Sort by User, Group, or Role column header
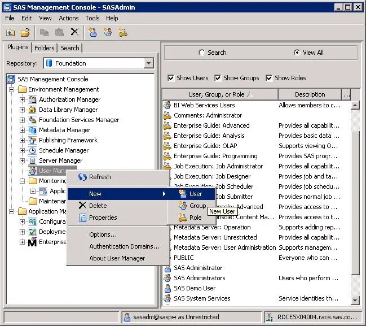366x326 pixels. click(220, 94)
